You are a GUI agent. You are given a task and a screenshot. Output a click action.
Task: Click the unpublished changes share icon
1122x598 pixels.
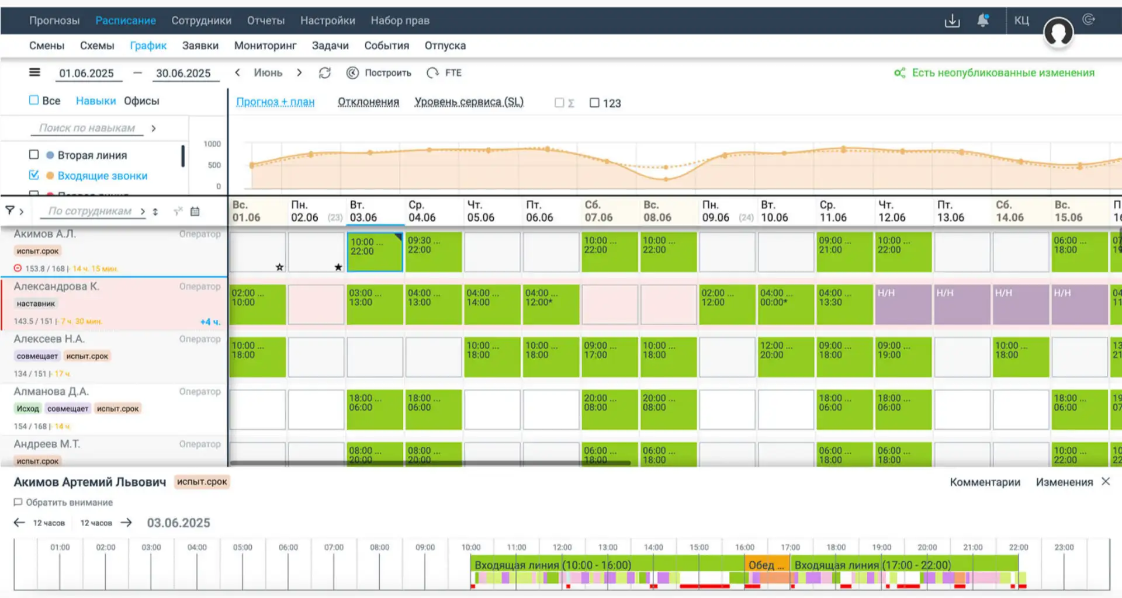899,72
